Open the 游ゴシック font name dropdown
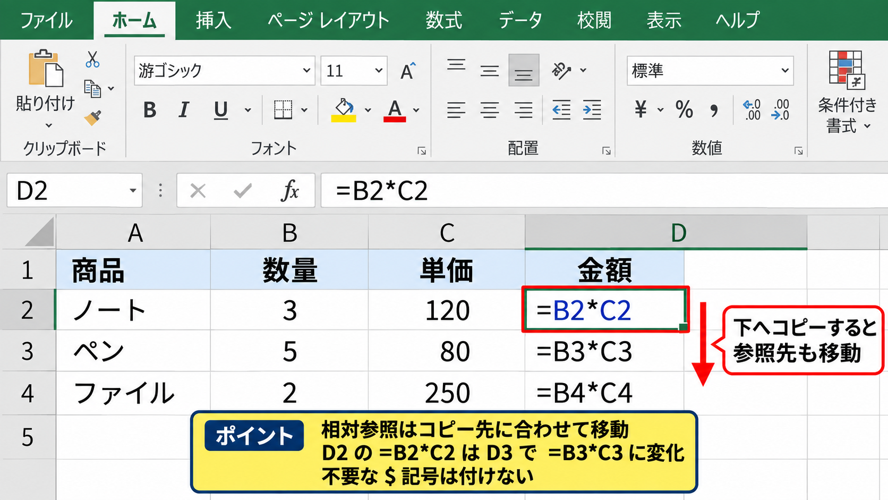Viewport: 888px width, 500px height. (306, 71)
